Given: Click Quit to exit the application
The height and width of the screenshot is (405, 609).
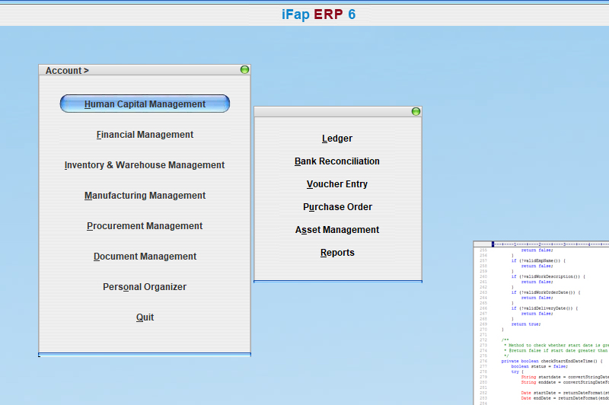Looking at the screenshot, I should (x=145, y=317).
